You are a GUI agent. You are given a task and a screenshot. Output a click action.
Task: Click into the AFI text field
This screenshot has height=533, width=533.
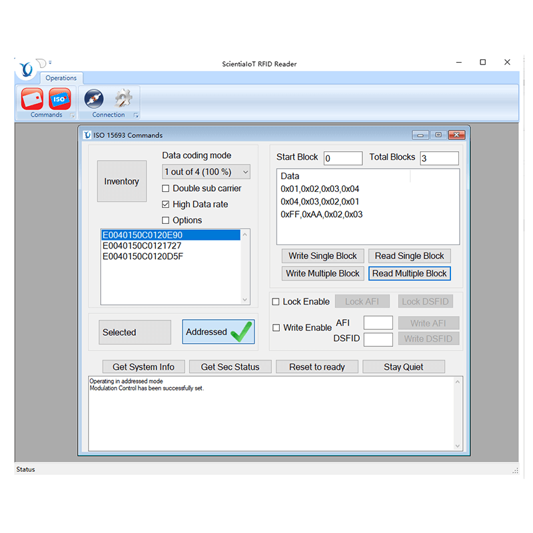click(x=378, y=323)
